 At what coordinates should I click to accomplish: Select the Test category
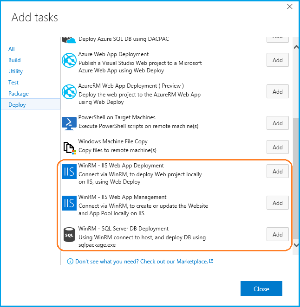click(x=13, y=83)
